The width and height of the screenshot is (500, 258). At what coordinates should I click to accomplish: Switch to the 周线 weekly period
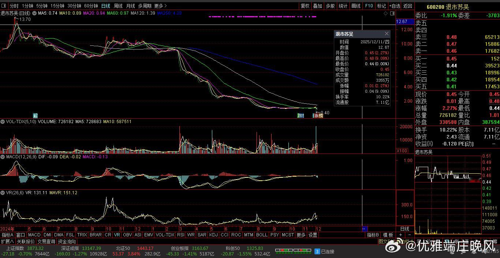point(118,6)
